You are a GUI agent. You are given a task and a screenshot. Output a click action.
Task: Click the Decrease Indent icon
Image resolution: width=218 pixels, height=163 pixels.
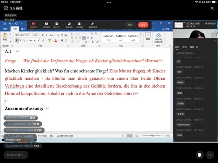tap(92, 34)
